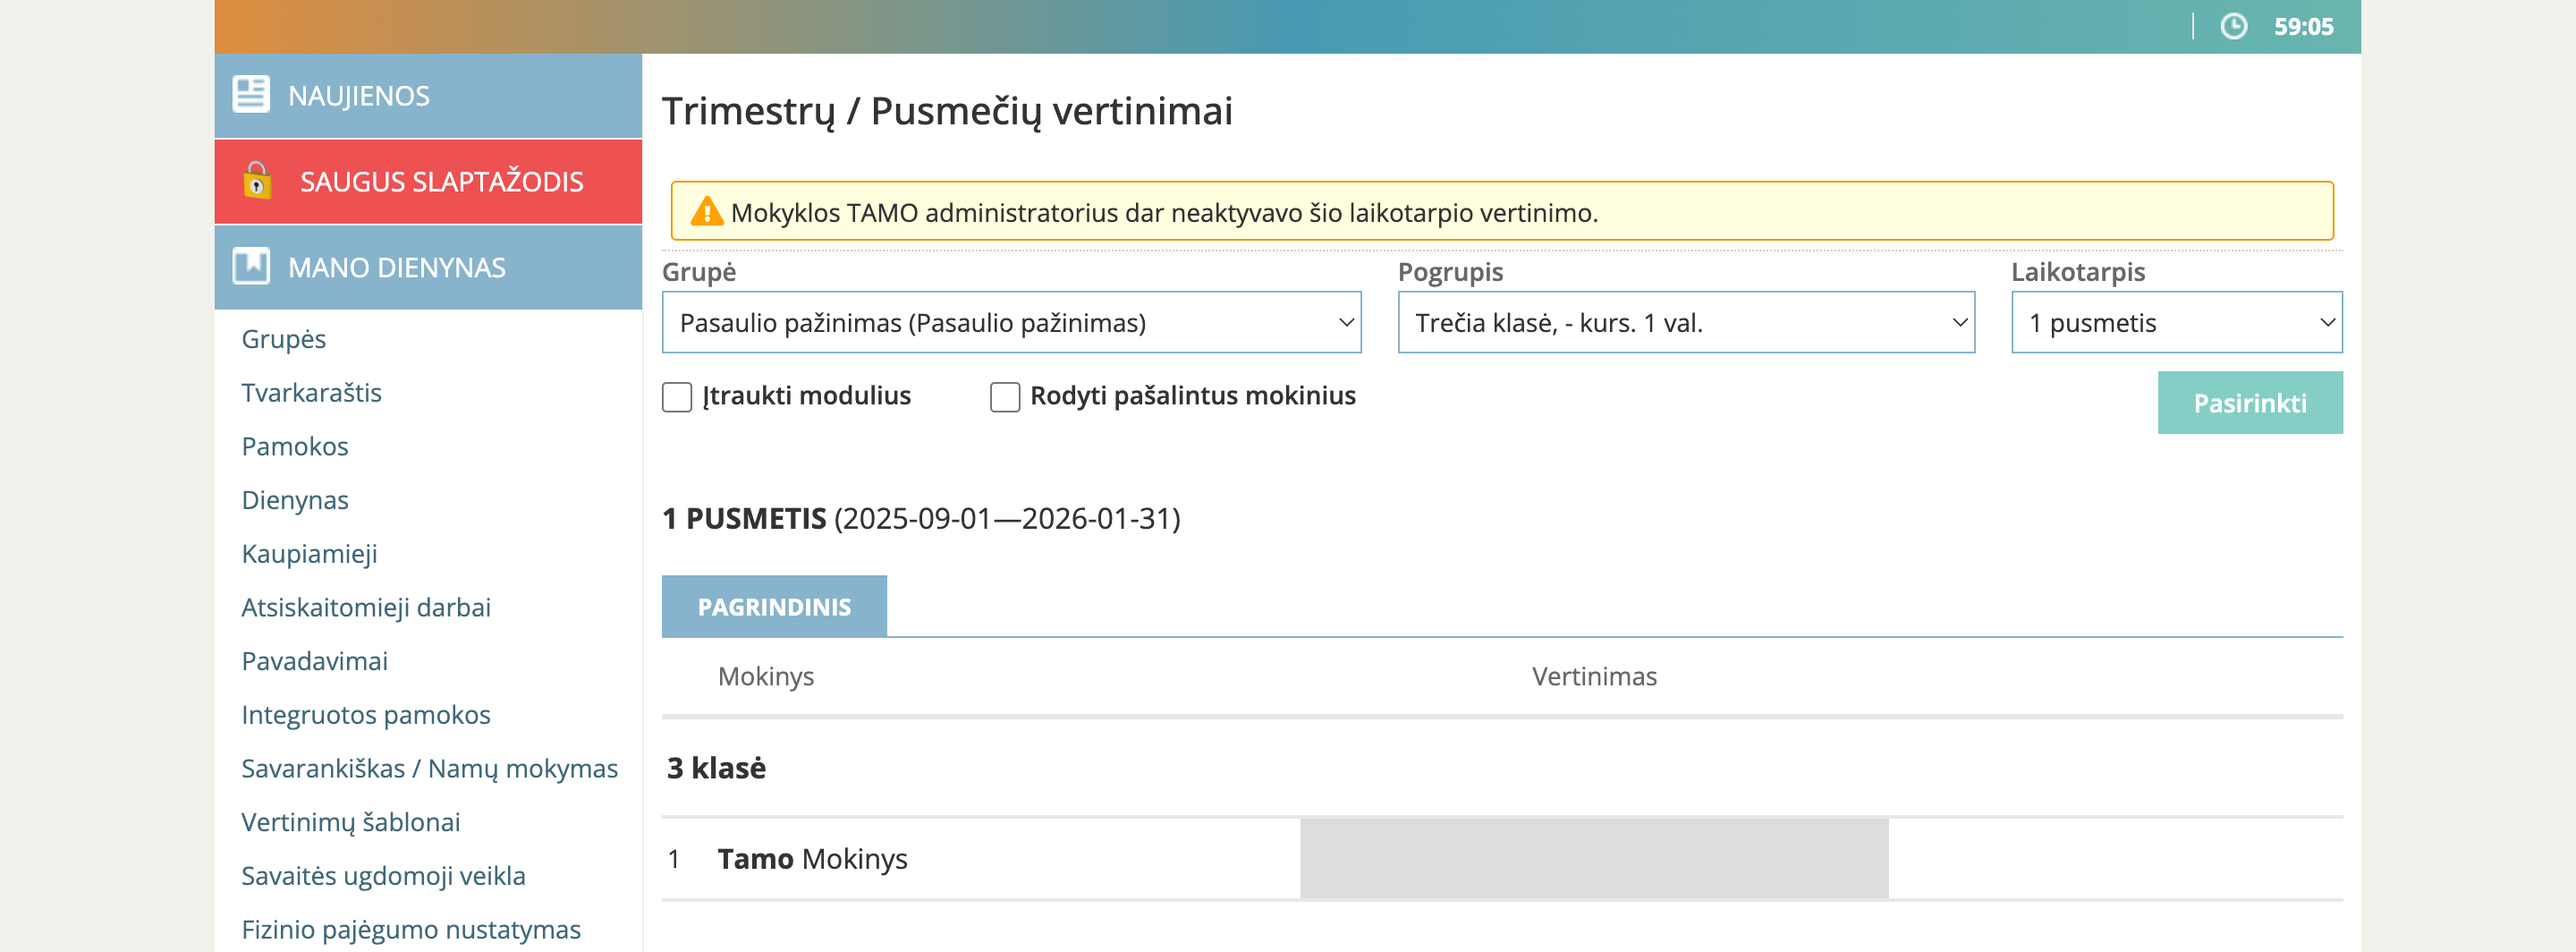This screenshot has height=952, width=2576.
Task: Open the Grupės sidebar link
Action: [284, 339]
